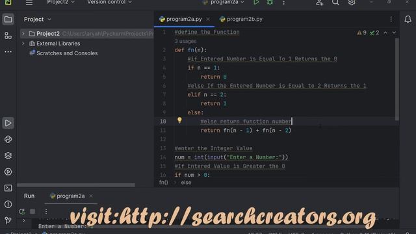Viewport: 416px width, 234px height.
Task: Open the Git tool window icon
Action: pyautogui.click(x=8, y=220)
